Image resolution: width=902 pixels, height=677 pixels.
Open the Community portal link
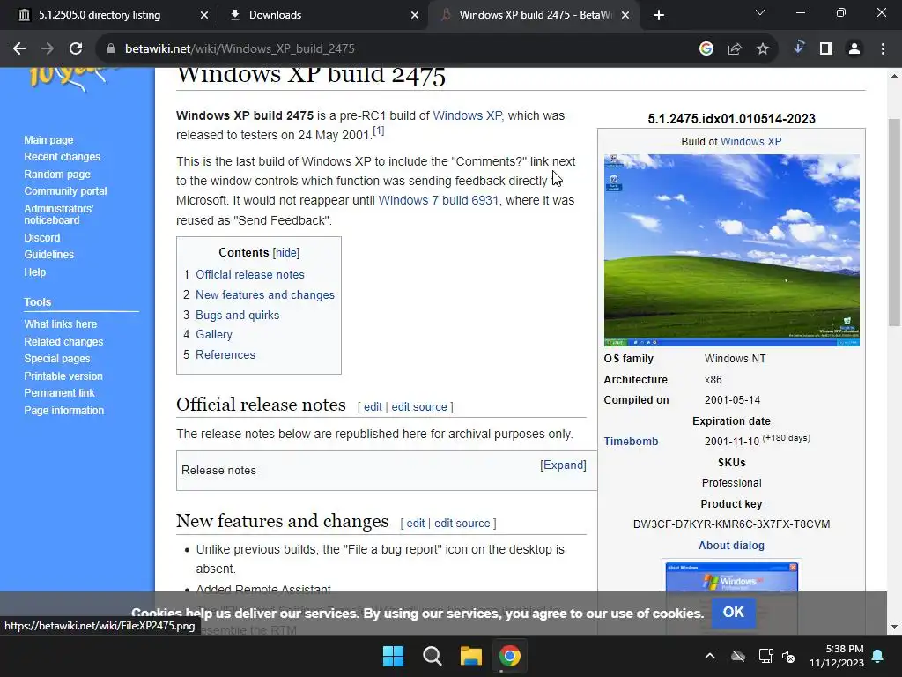(65, 191)
